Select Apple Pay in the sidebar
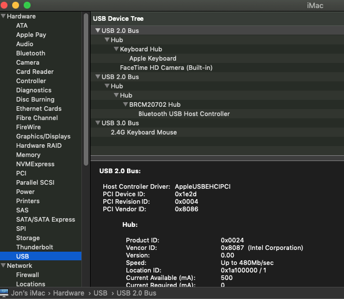 tap(31, 35)
